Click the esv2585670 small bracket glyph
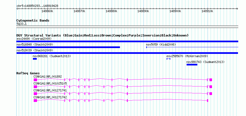The width and height of the screenshot is (246, 116). [x=169, y=59]
